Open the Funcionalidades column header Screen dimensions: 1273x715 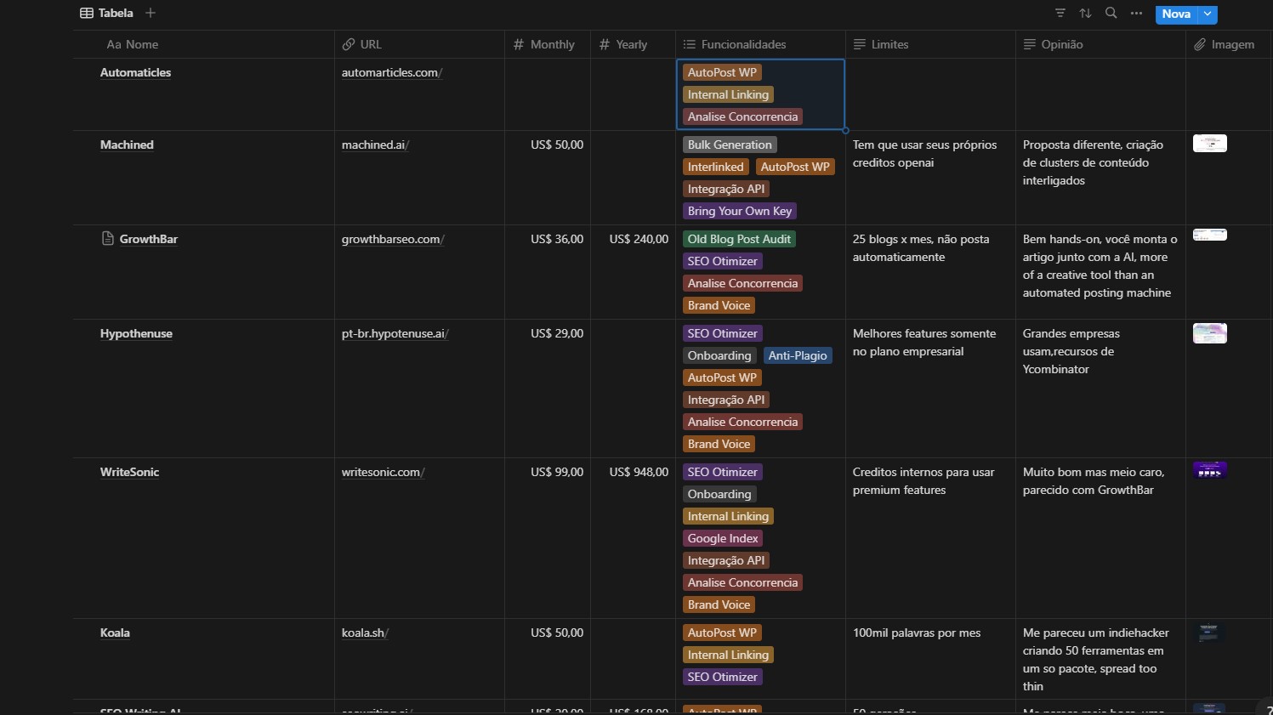tap(735, 44)
